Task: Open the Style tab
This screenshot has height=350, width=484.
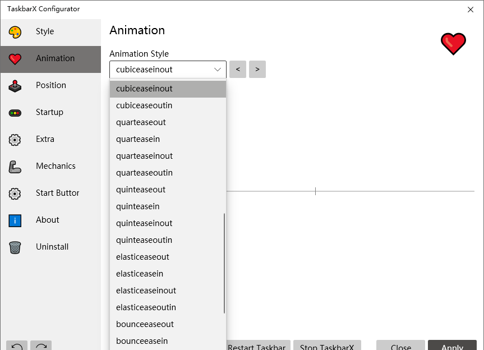Action: (50, 32)
